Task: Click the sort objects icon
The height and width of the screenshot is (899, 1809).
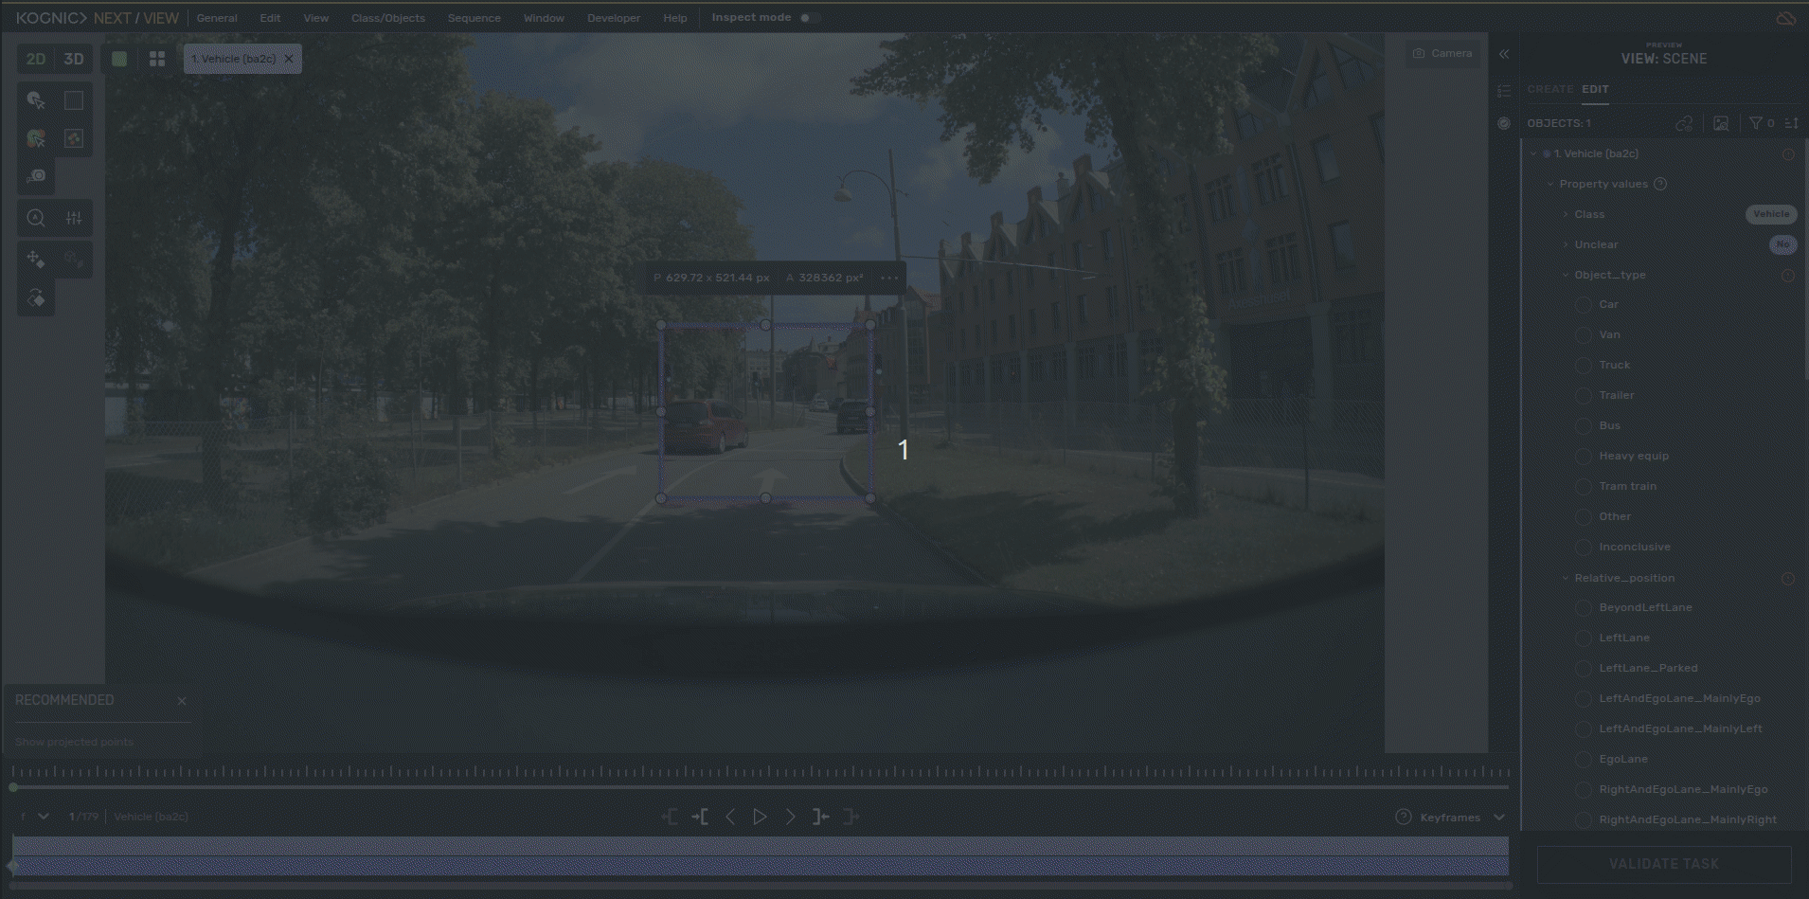Action: pyautogui.click(x=1791, y=123)
